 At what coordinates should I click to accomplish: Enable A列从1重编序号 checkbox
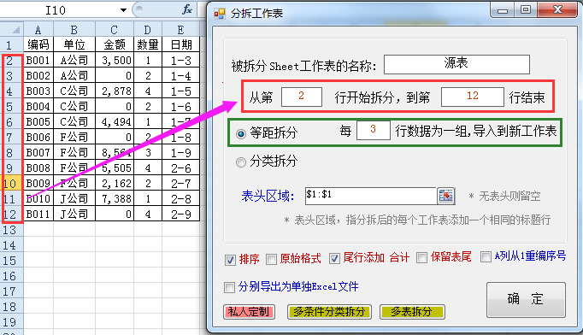[486, 256]
